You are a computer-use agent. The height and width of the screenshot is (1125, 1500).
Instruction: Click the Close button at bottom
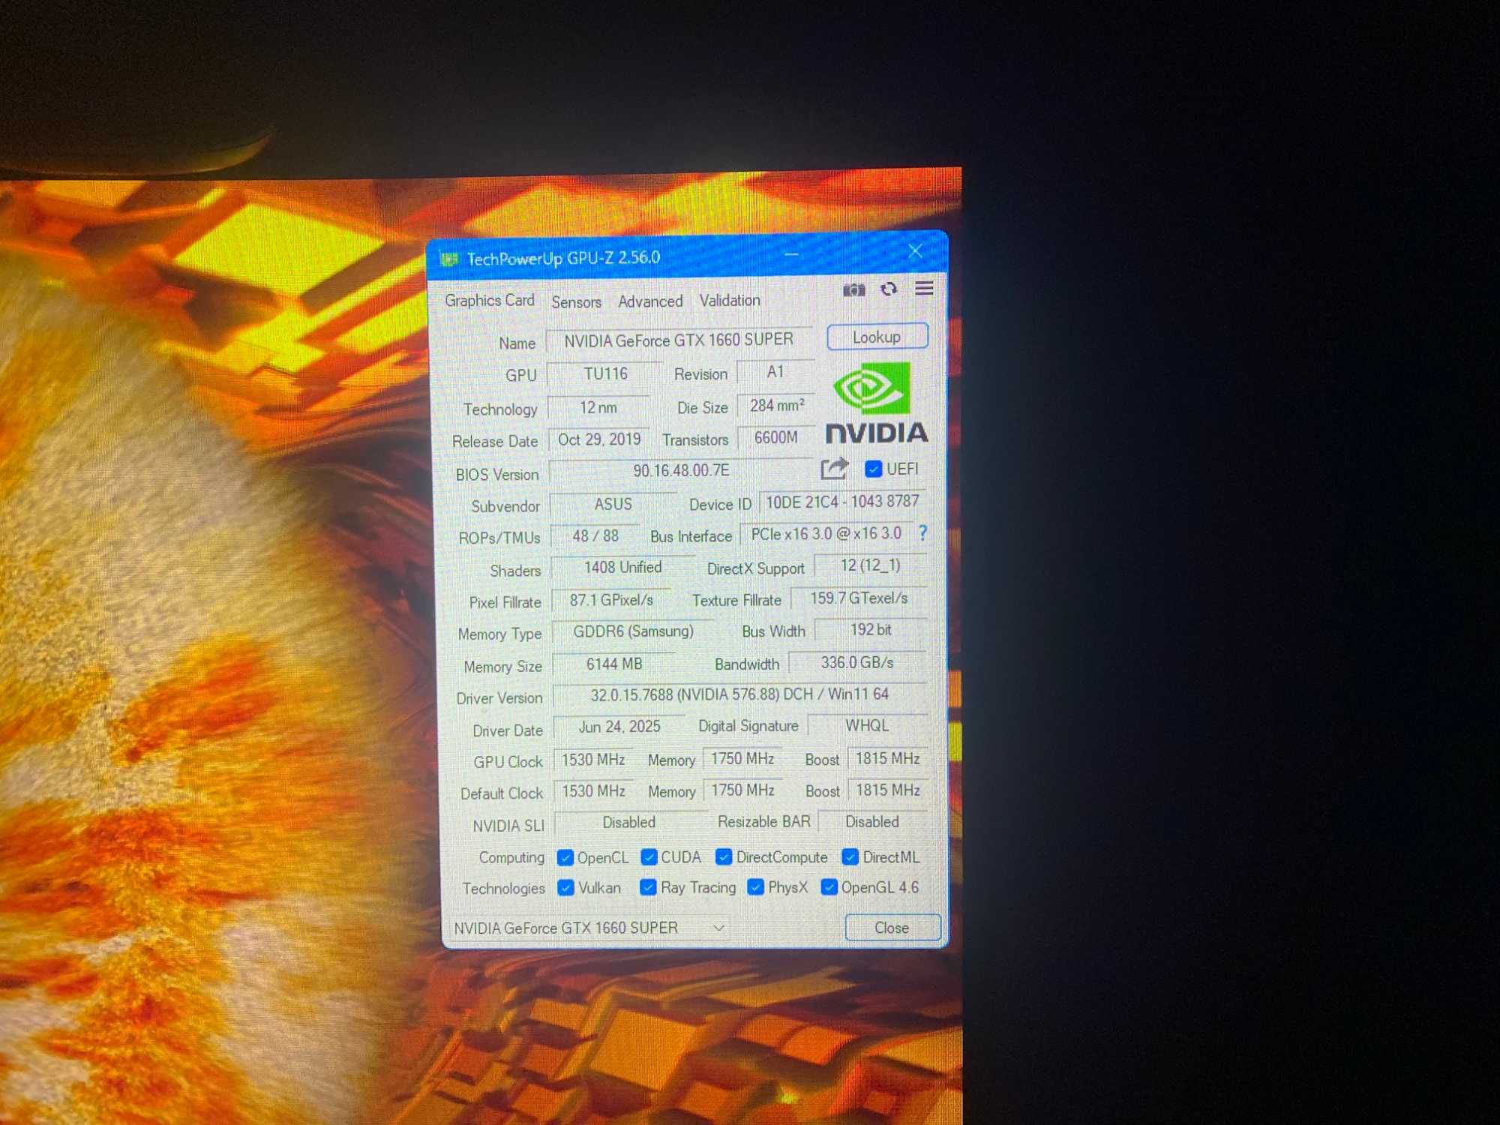coord(892,928)
